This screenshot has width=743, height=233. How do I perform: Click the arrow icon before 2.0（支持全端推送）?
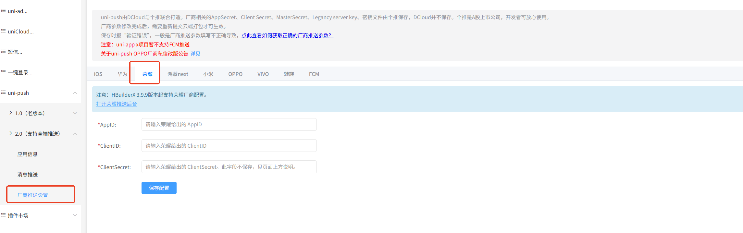point(11,133)
